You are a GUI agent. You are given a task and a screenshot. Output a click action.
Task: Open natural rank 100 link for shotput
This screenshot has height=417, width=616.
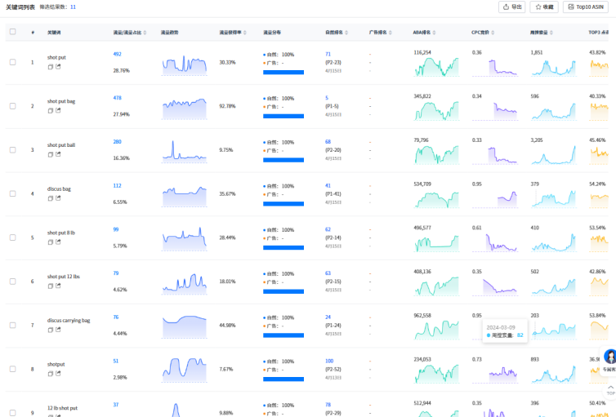(329, 361)
